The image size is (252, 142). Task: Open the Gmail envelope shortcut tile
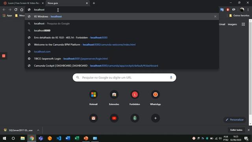point(93,118)
